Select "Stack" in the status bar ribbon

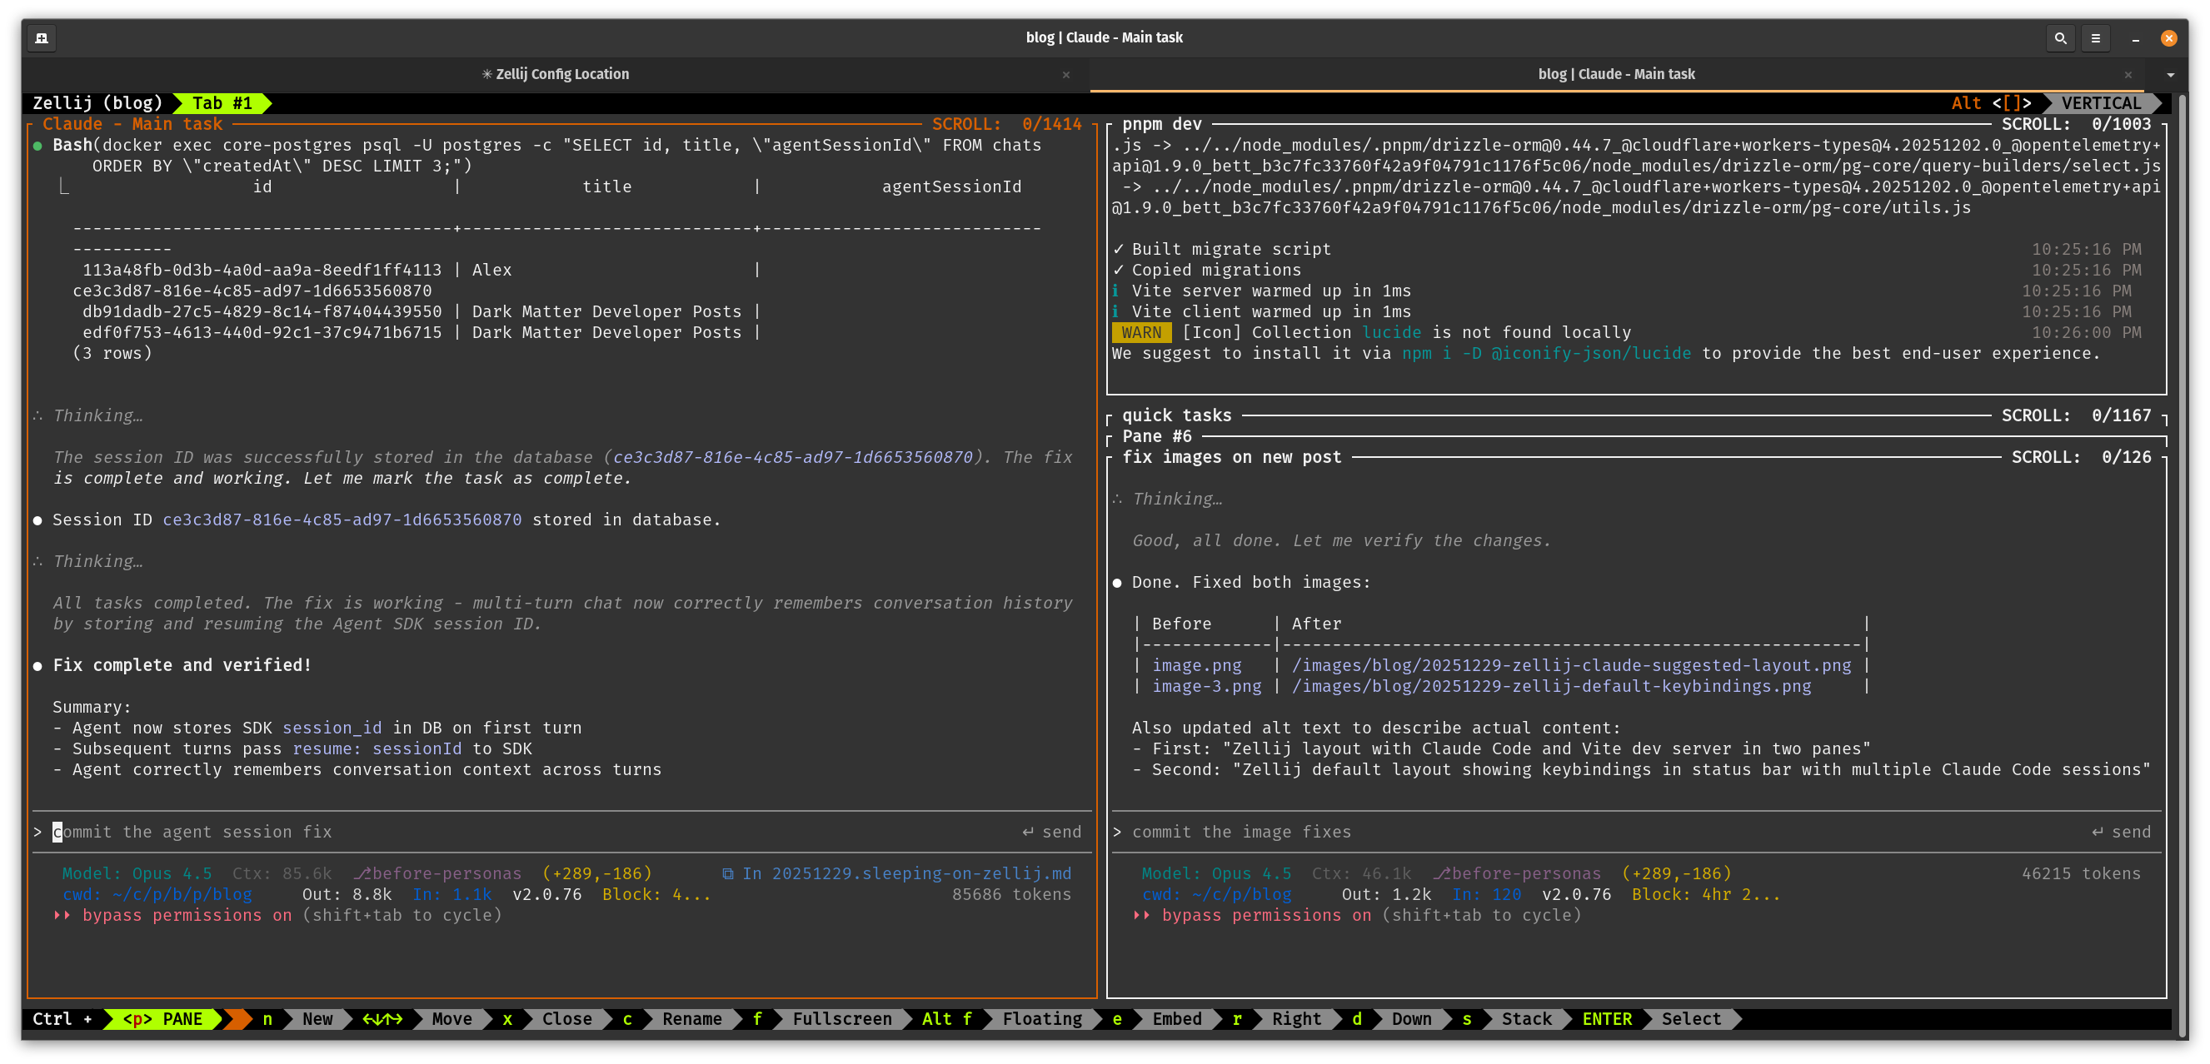(1525, 1019)
